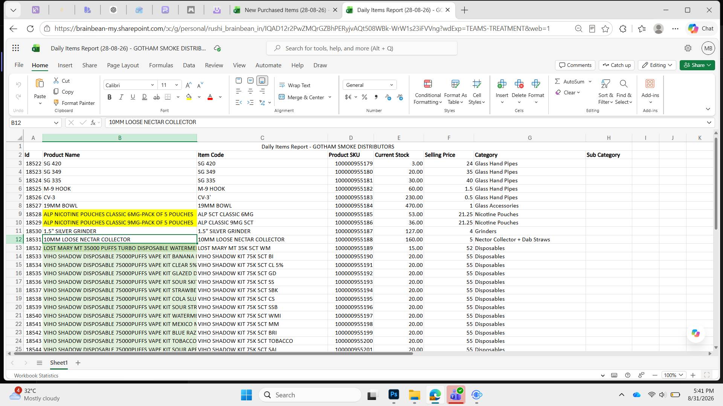Viewport: 723px width, 406px height.
Task: Click the Comments button
Action: click(x=575, y=65)
